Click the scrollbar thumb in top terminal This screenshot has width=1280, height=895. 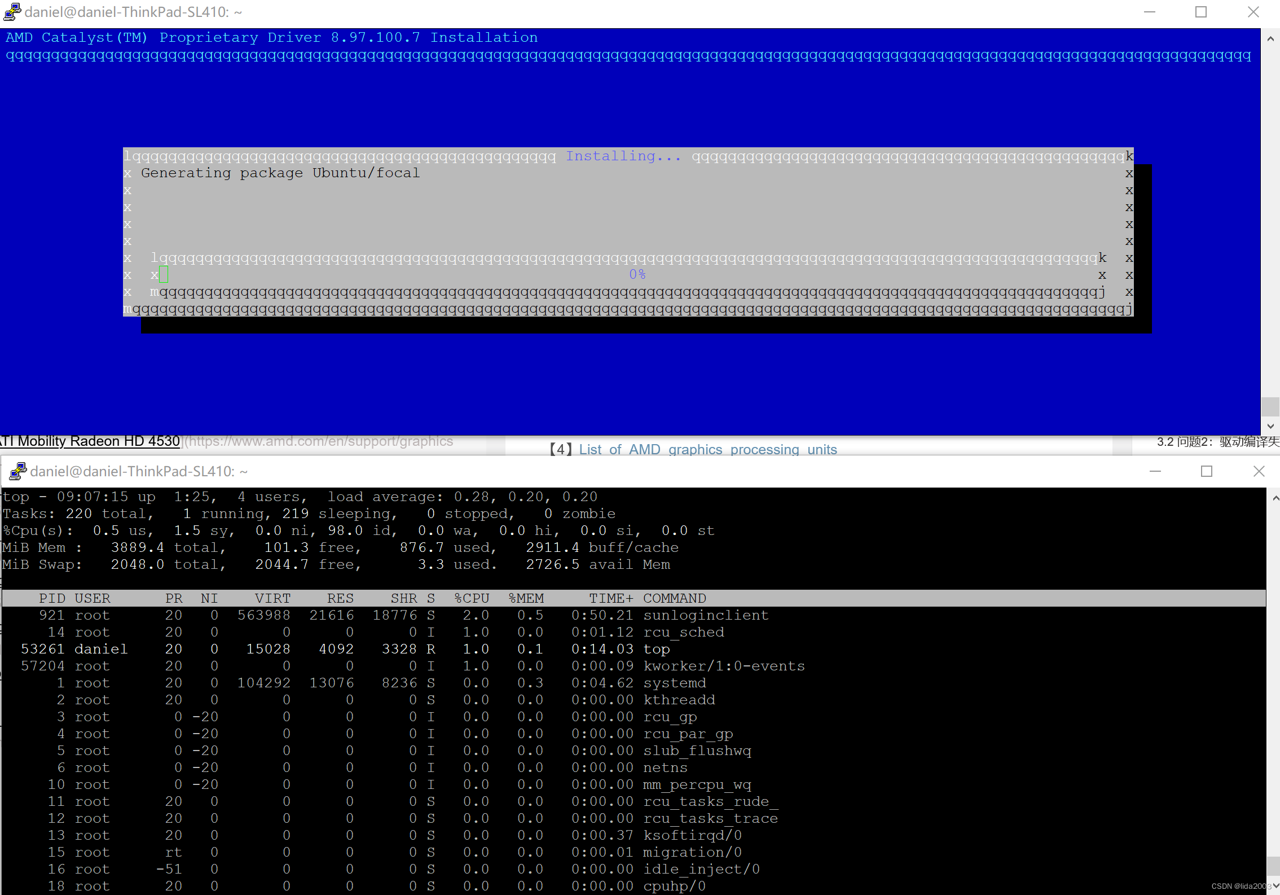click(1273, 866)
